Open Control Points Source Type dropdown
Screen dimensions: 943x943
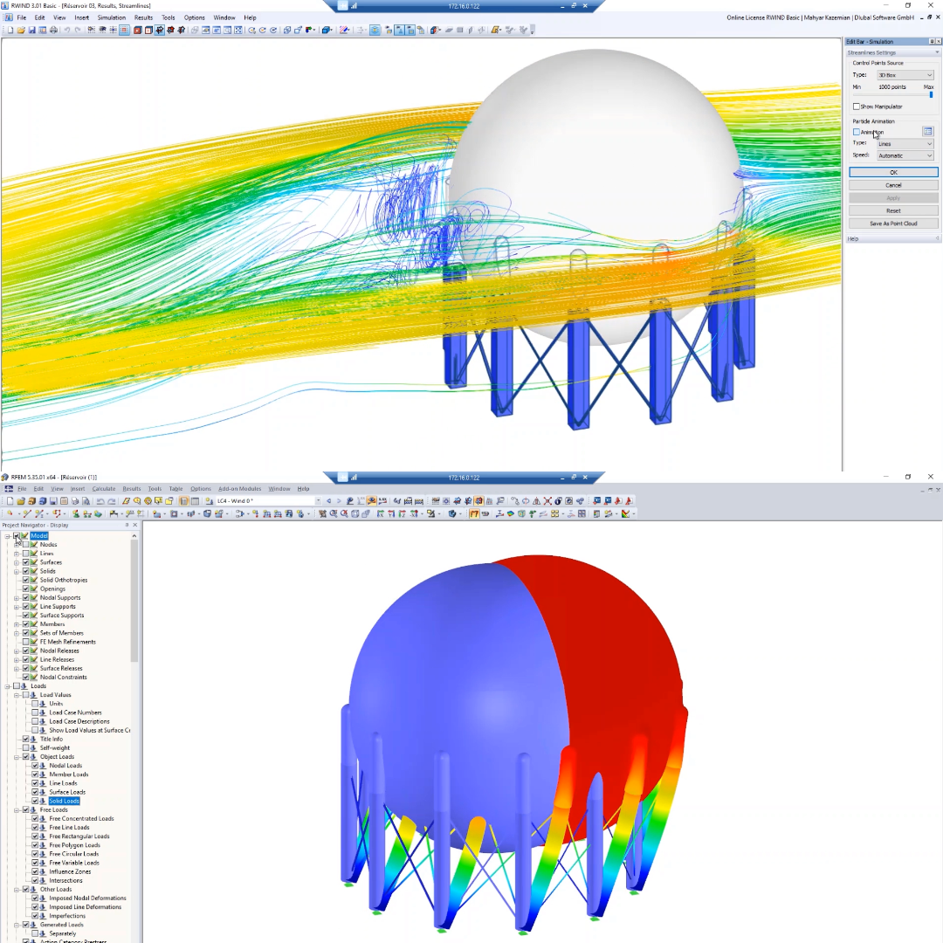point(905,75)
